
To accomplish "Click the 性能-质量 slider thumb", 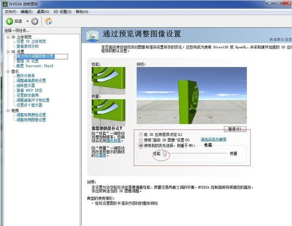I will click(x=165, y=154).
